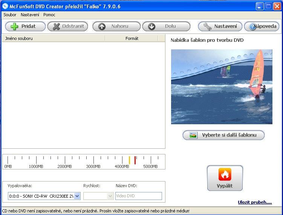Click the yellow capacity marker on scale
283x215 pixels.
[129, 160]
